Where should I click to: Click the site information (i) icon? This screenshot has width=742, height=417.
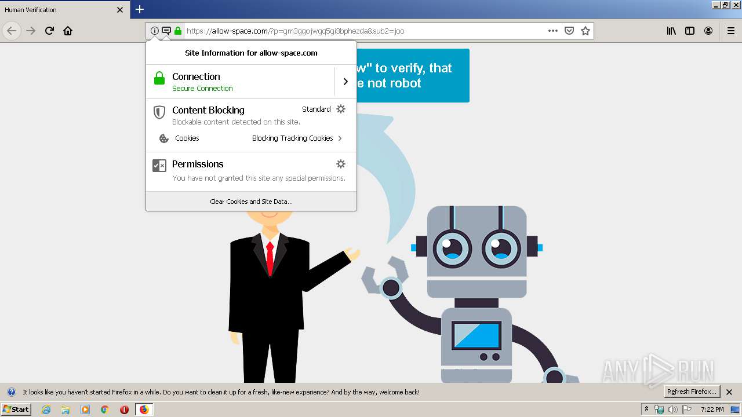point(154,31)
